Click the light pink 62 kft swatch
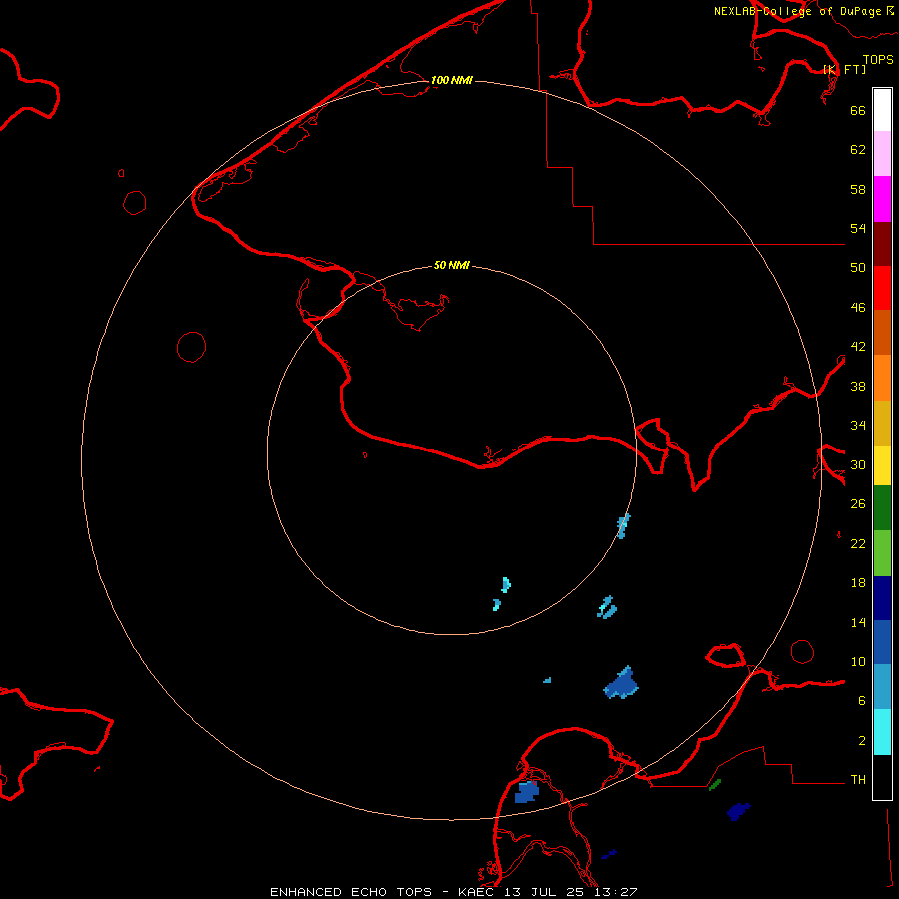 pyautogui.click(x=882, y=153)
